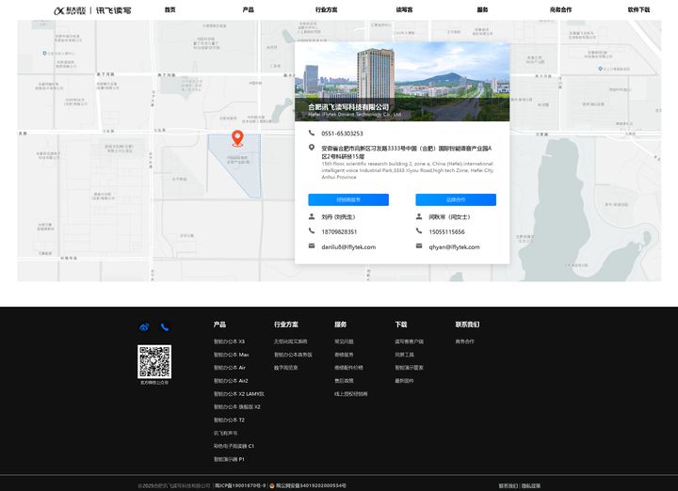Click email qhyan@iflytek.com
Screen dimensions: 678x491
coord(455,247)
